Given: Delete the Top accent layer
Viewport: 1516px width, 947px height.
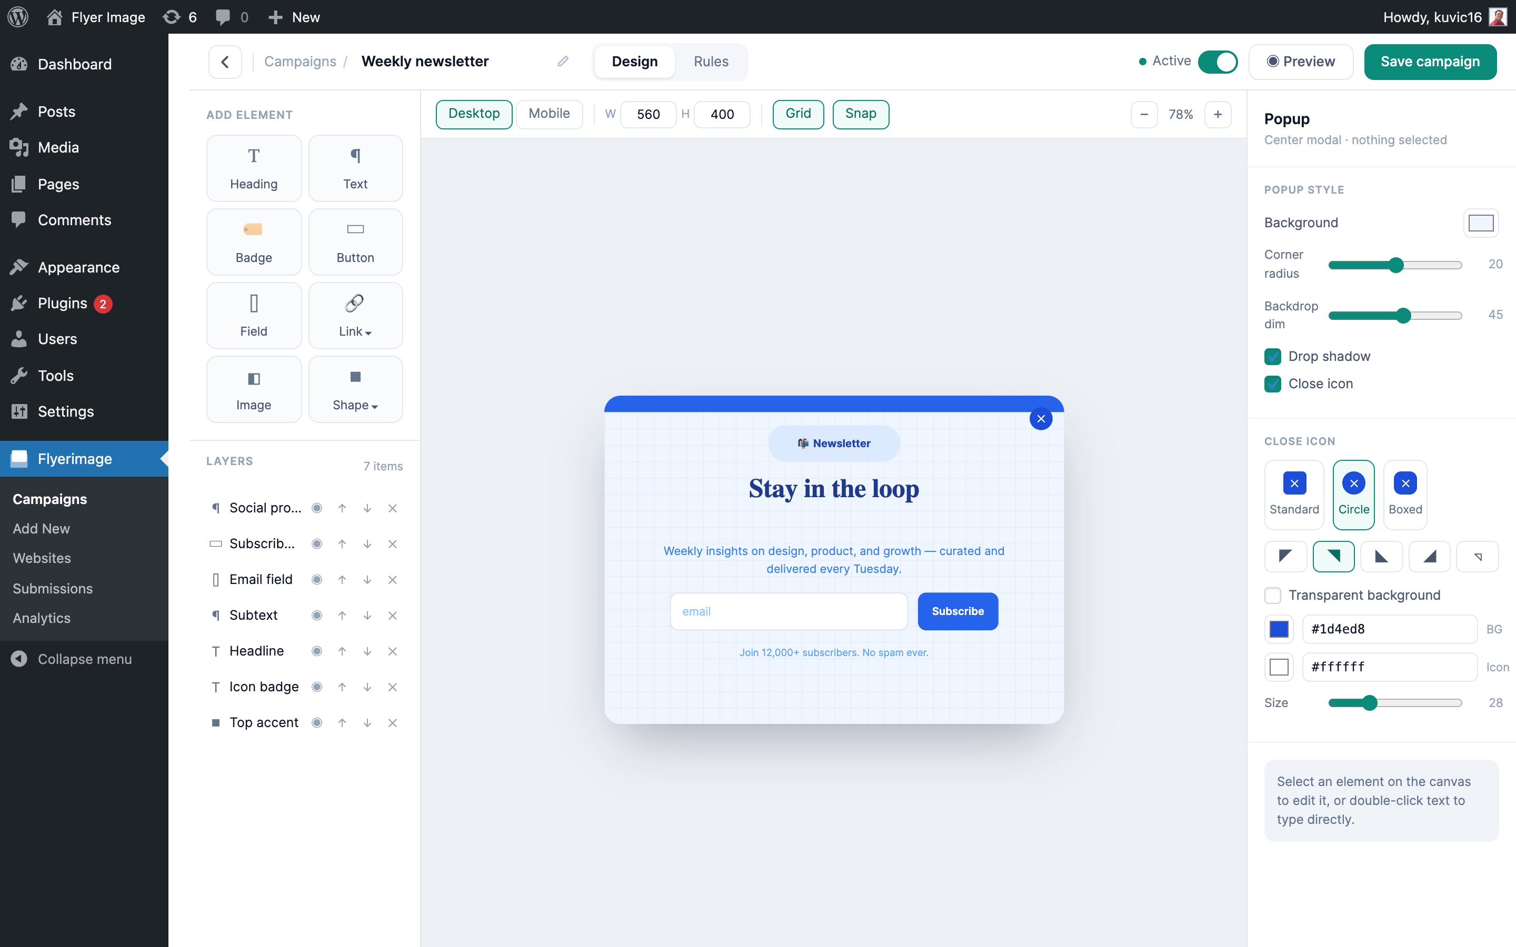Looking at the screenshot, I should tap(392, 723).
